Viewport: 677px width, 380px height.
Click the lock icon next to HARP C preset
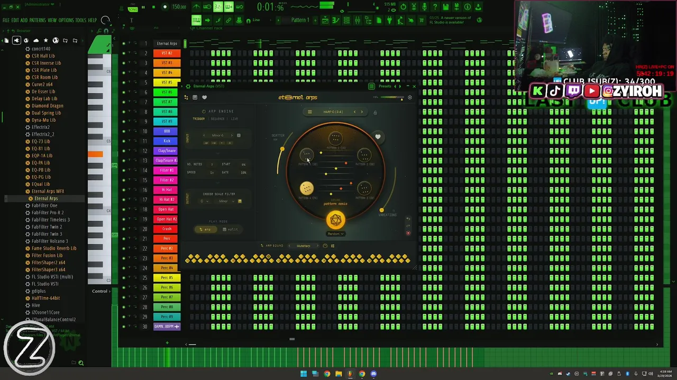(375, 112)
